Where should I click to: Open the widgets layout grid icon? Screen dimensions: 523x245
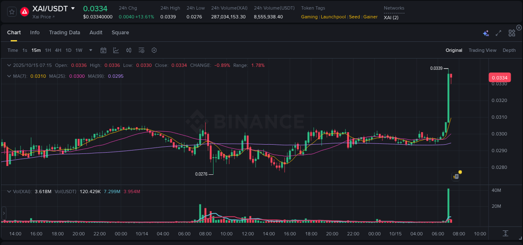point(511,32)
